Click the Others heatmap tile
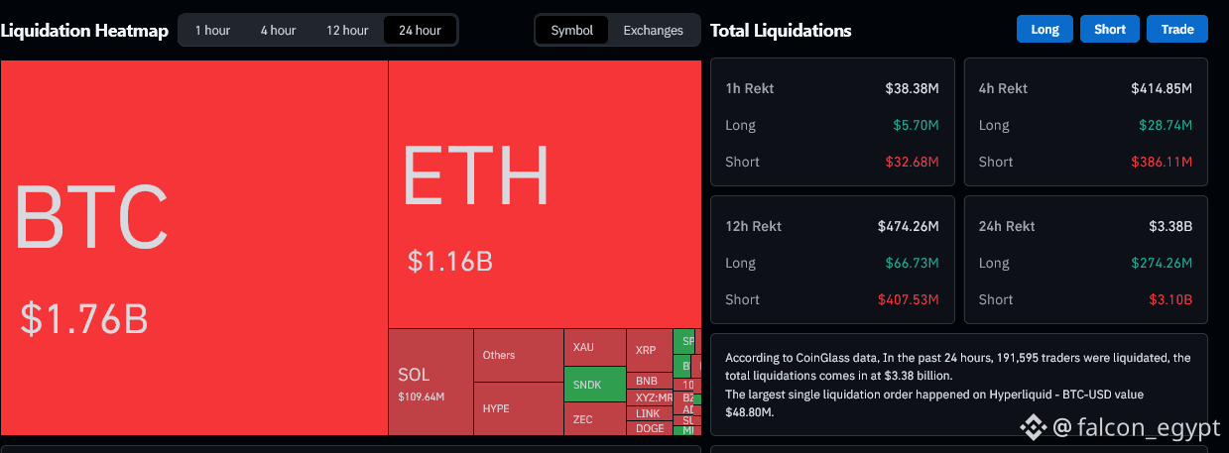 [518, 355]
